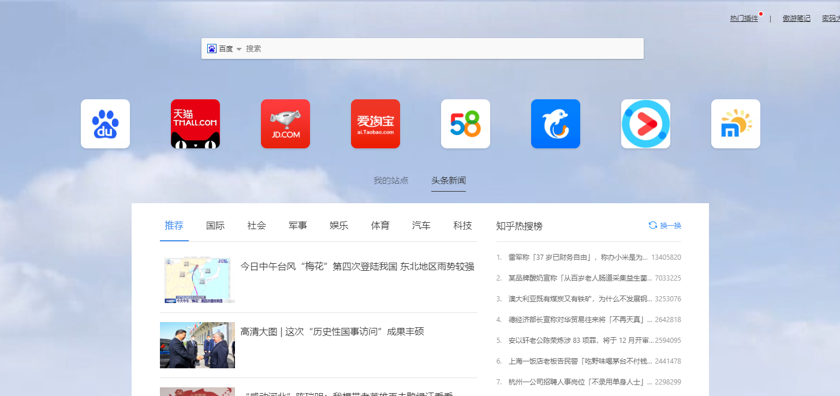
Task: Open hot item 澳大利亚既有煤炭又有铁矿
Action: [580, 298]
